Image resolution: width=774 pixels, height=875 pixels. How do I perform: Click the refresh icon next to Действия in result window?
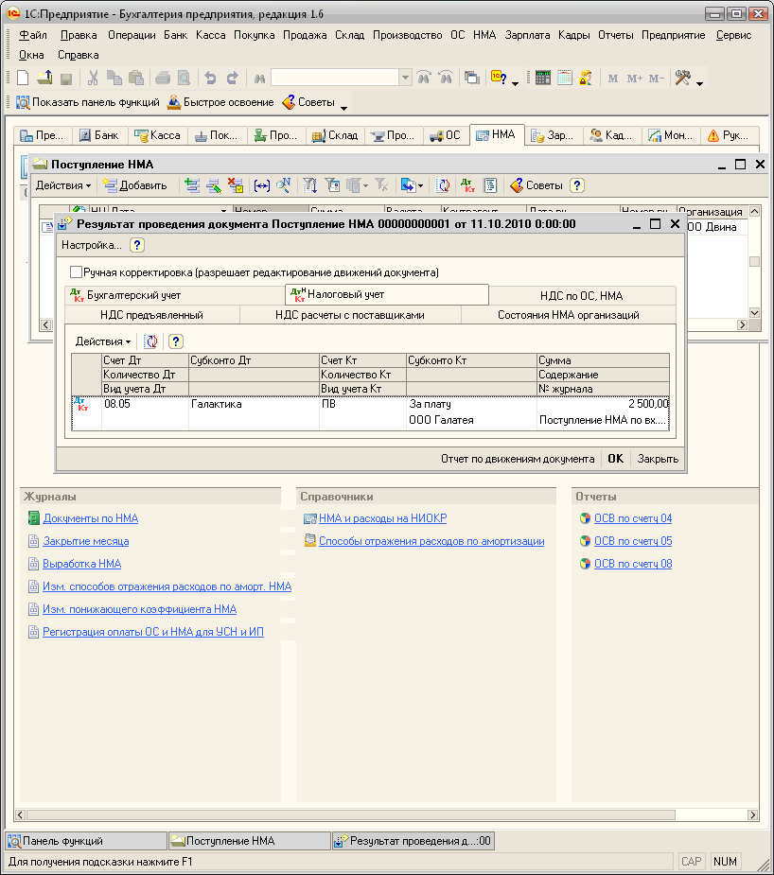point(150,341)
